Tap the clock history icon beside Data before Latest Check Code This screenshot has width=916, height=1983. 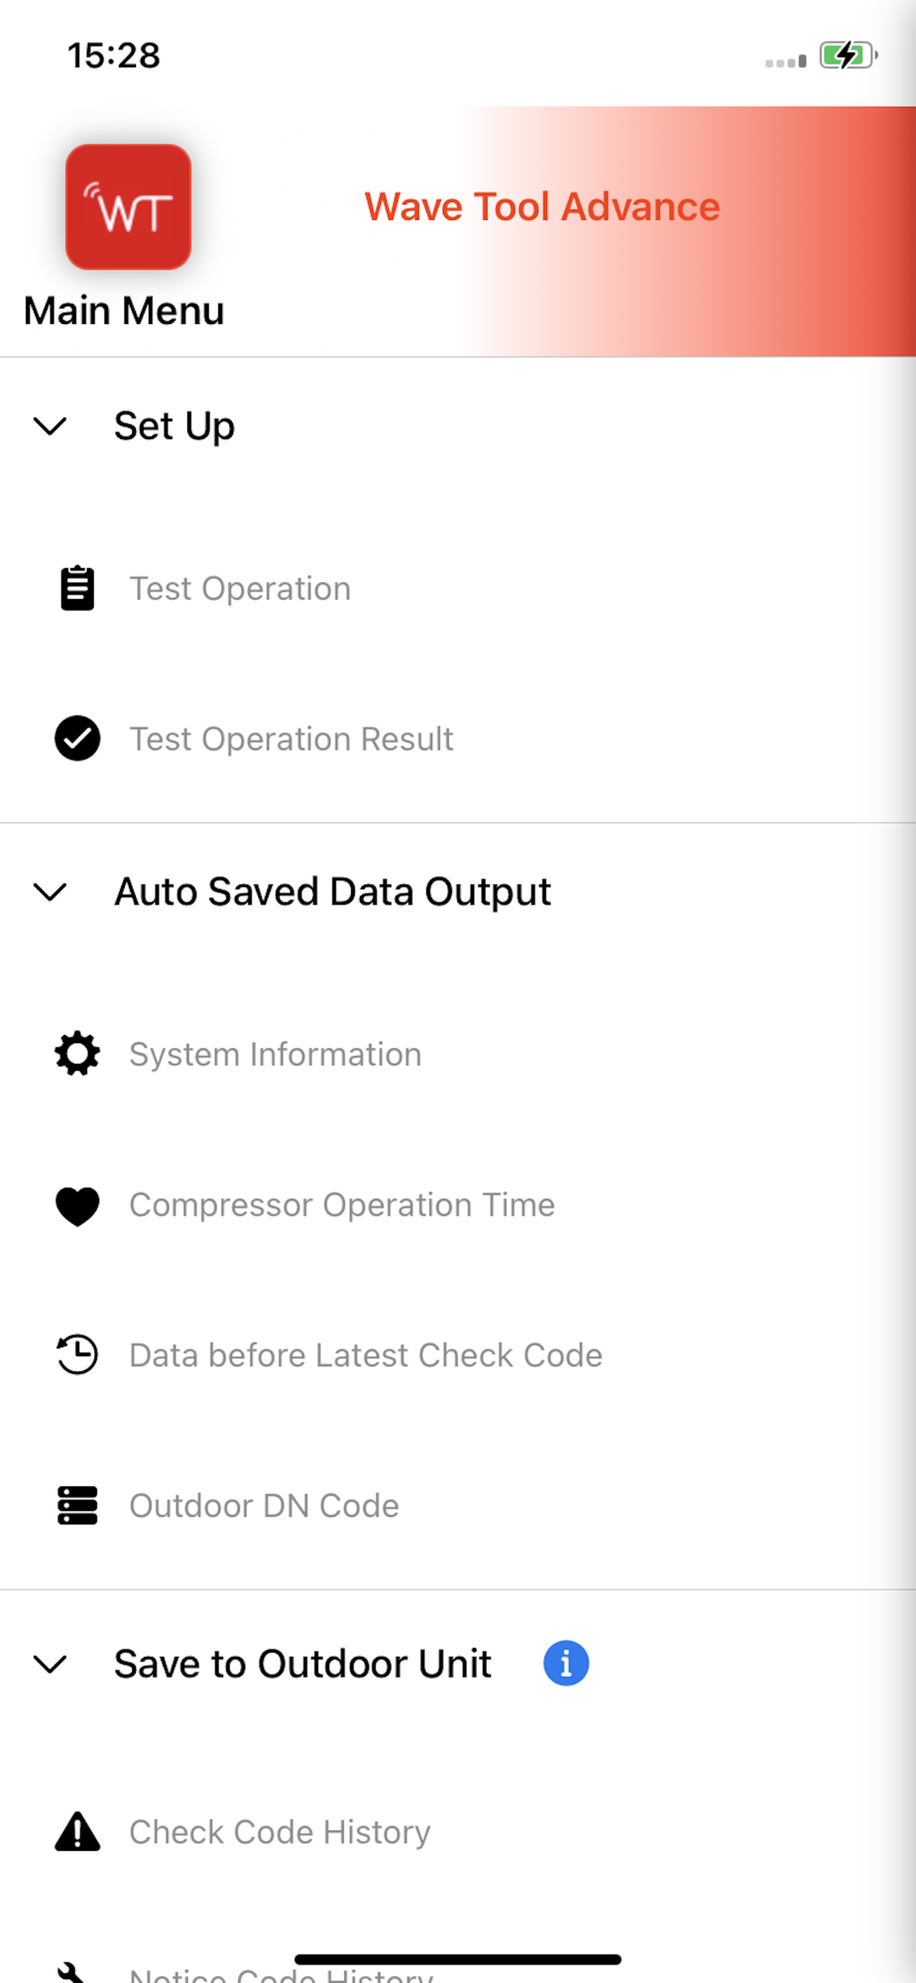(x=77, y=1355)
